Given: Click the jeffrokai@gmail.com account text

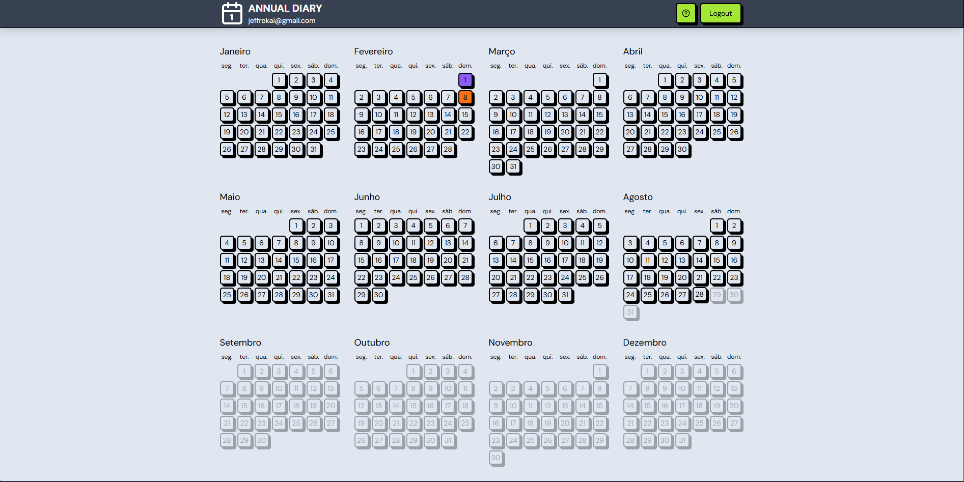Looking at the screenshot, I should 282,20.
